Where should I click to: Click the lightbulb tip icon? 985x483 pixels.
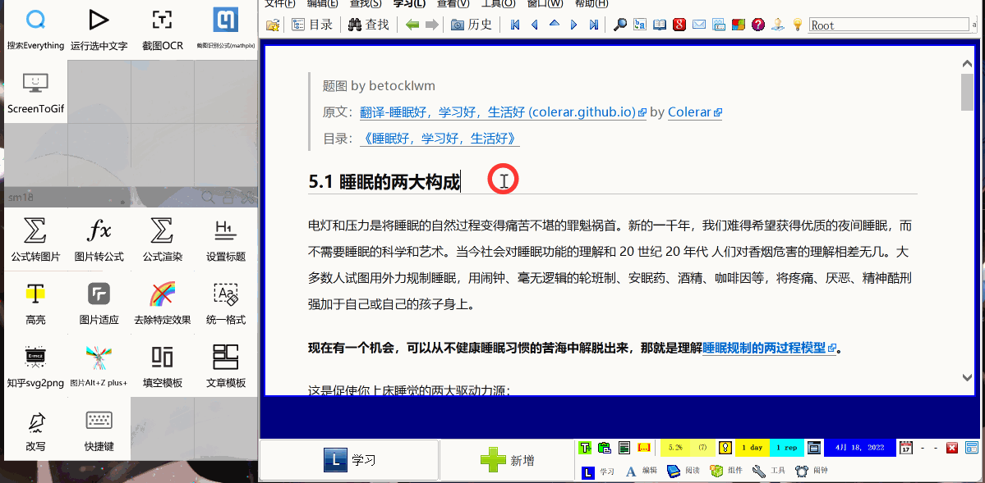(798, 25)
